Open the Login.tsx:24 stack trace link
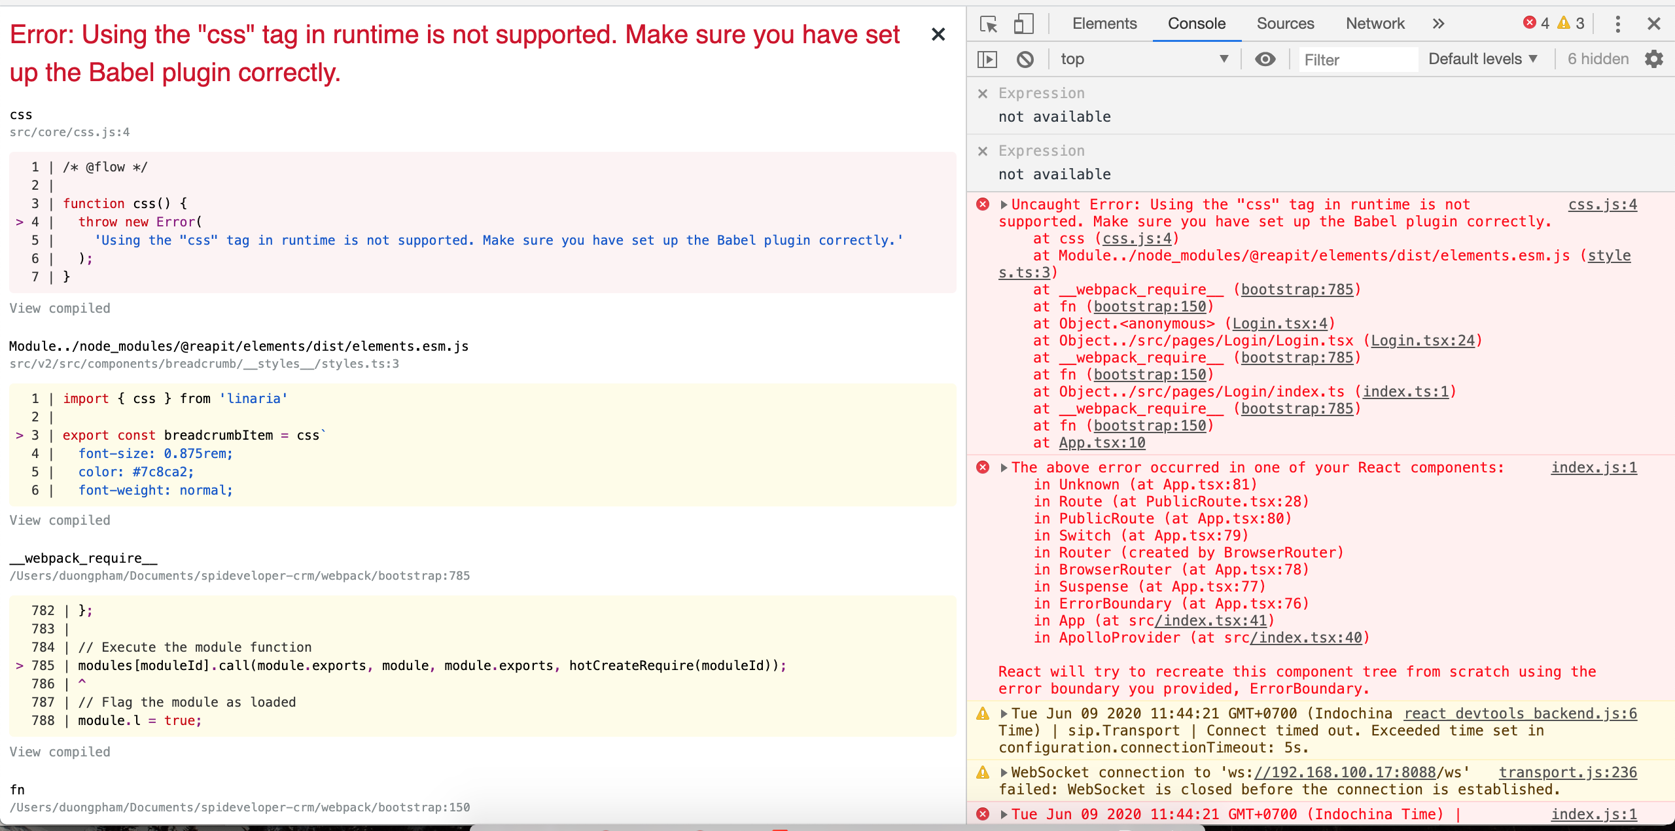The height and width of the screenshot is (831, 1675). click(x=1426, y=340)
